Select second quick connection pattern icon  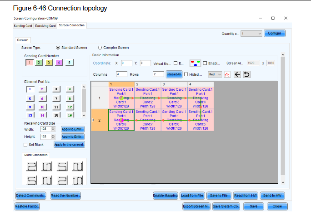click(x=47, y=166)
